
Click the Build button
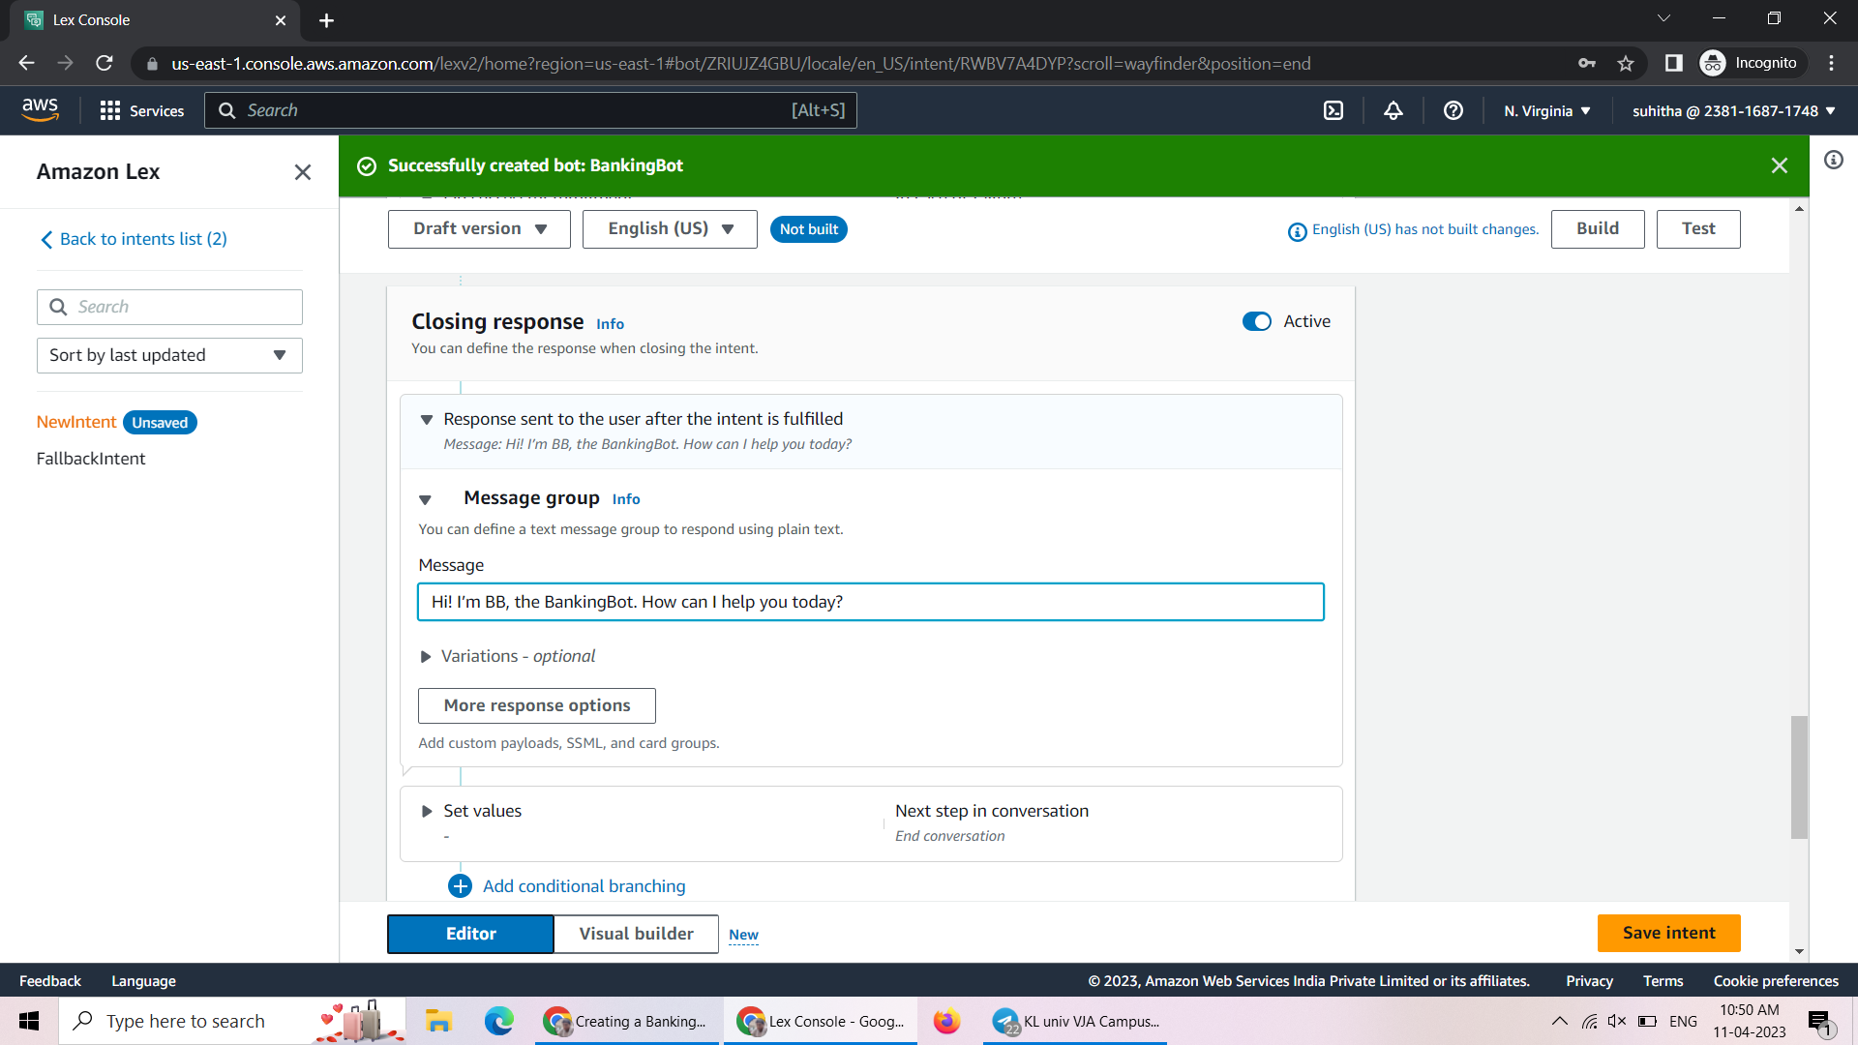[1597, 228]
